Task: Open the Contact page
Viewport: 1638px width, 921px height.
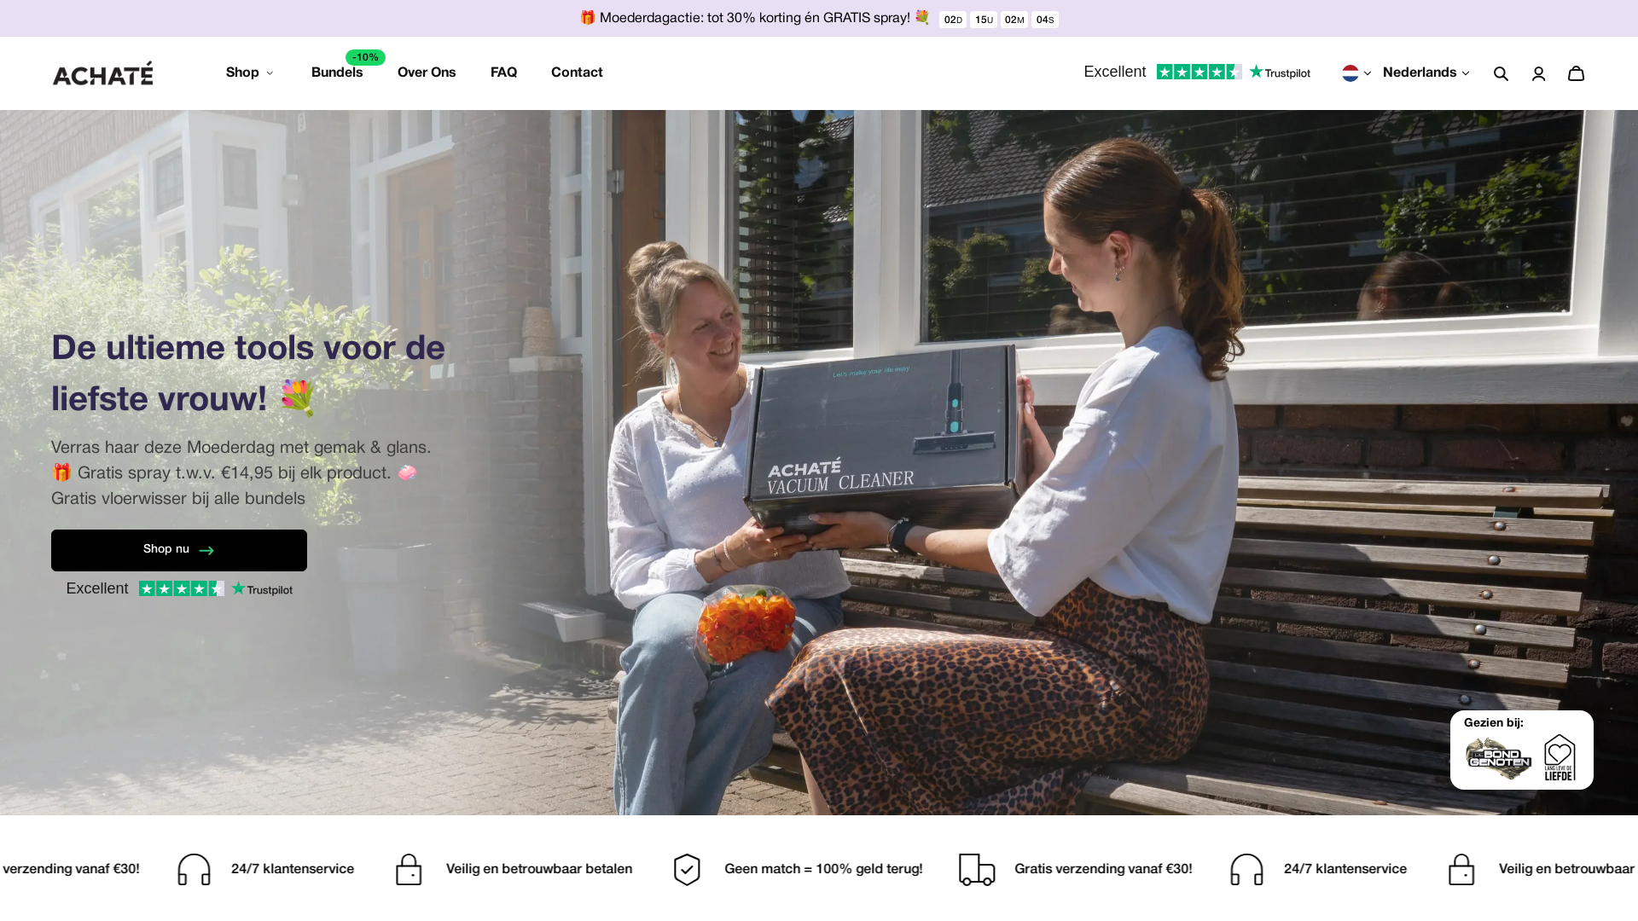Action: 577,72
